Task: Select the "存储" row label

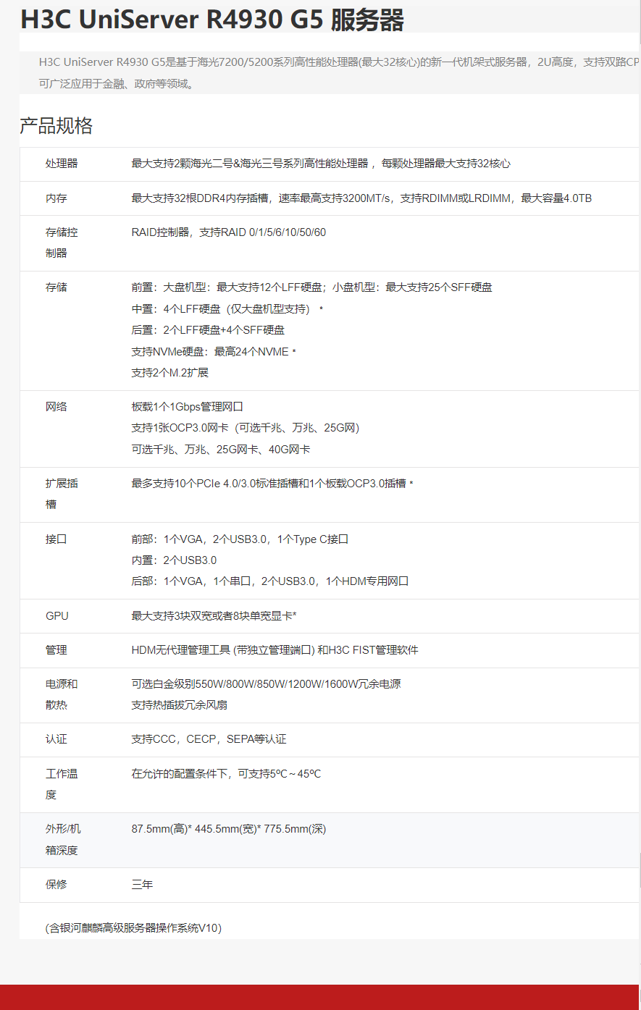Action: pos(56,287)
